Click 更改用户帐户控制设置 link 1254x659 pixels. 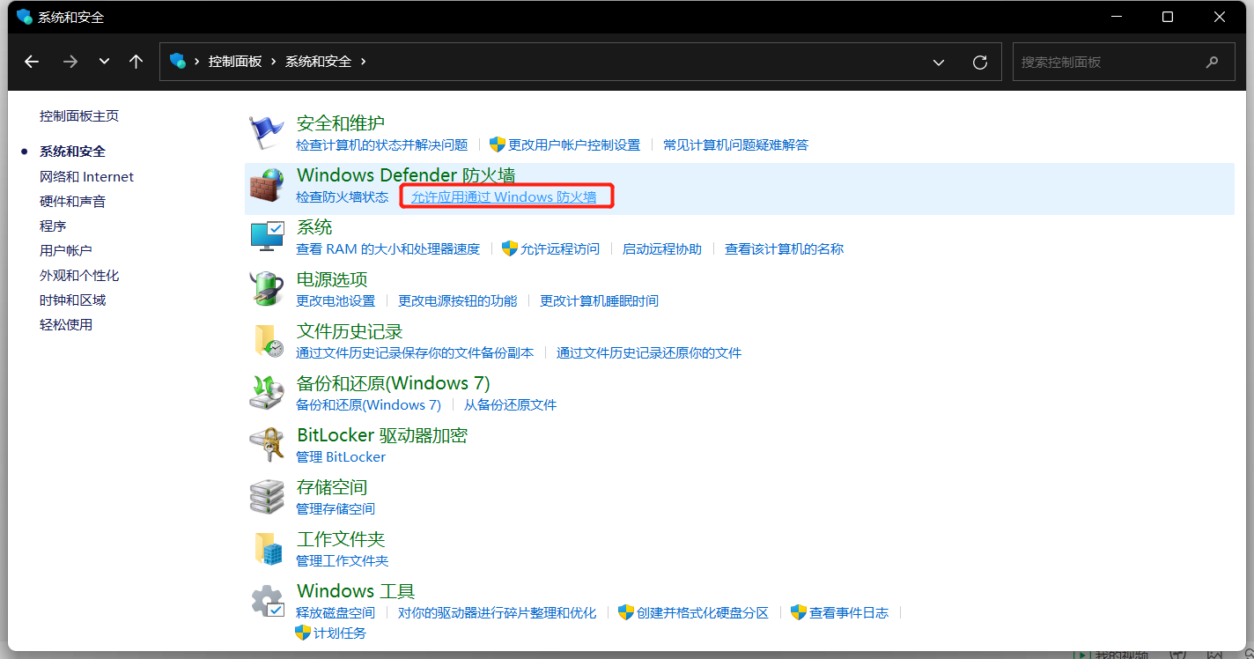click(x=574, y=145)
